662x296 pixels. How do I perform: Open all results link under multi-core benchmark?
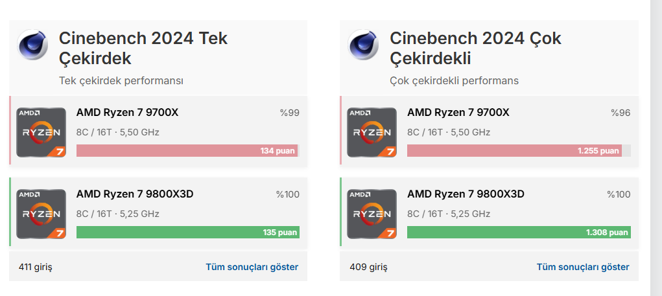[582, 267]
